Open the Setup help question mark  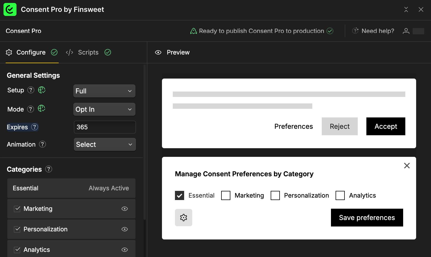click(31, 90)
